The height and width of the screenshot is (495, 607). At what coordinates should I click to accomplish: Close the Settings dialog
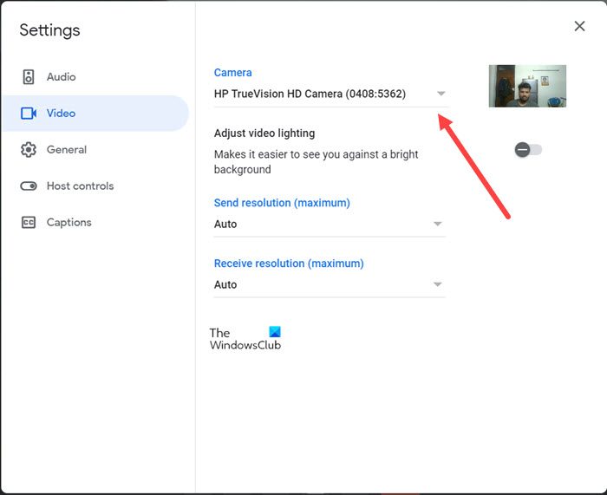point(579,26)
